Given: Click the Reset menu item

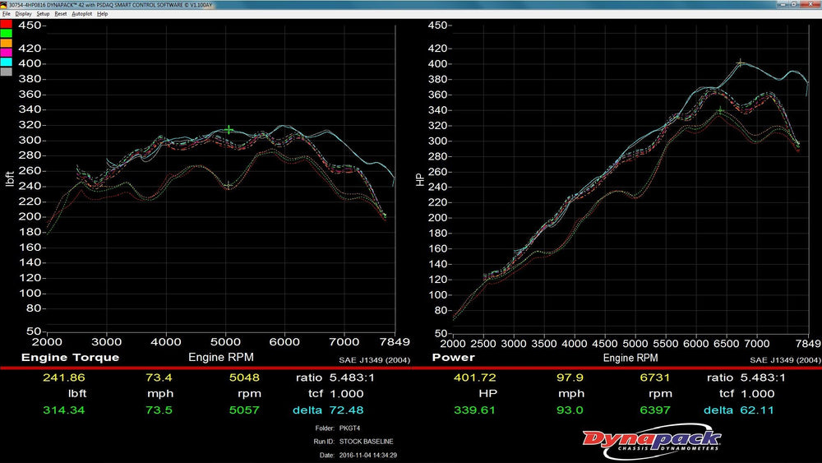Looking at the screenshot, I should point(61,14).
